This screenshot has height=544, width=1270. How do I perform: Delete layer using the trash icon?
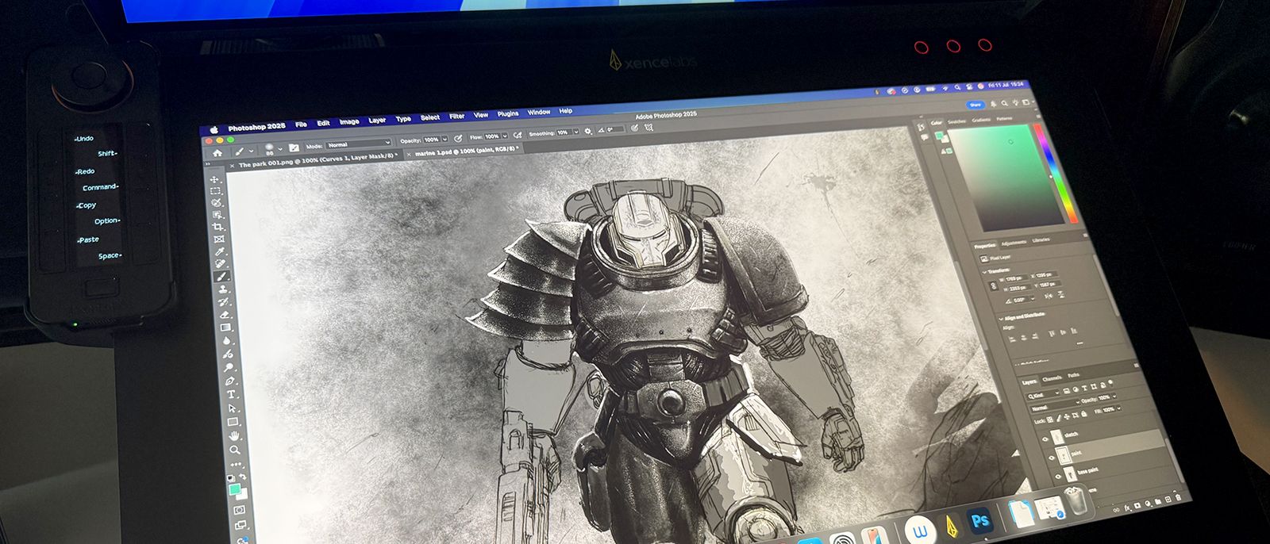(x=1179, y=496)
